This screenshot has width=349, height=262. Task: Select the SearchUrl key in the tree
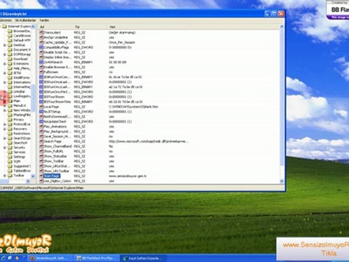(20, 143)
